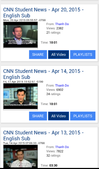Play the Apr 13 video thumbnail
The height and width of the screenshot is (169, 99).
click(20, 156)
